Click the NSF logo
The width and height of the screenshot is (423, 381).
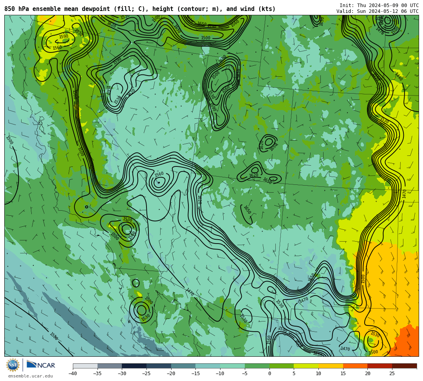pos(13,365)
